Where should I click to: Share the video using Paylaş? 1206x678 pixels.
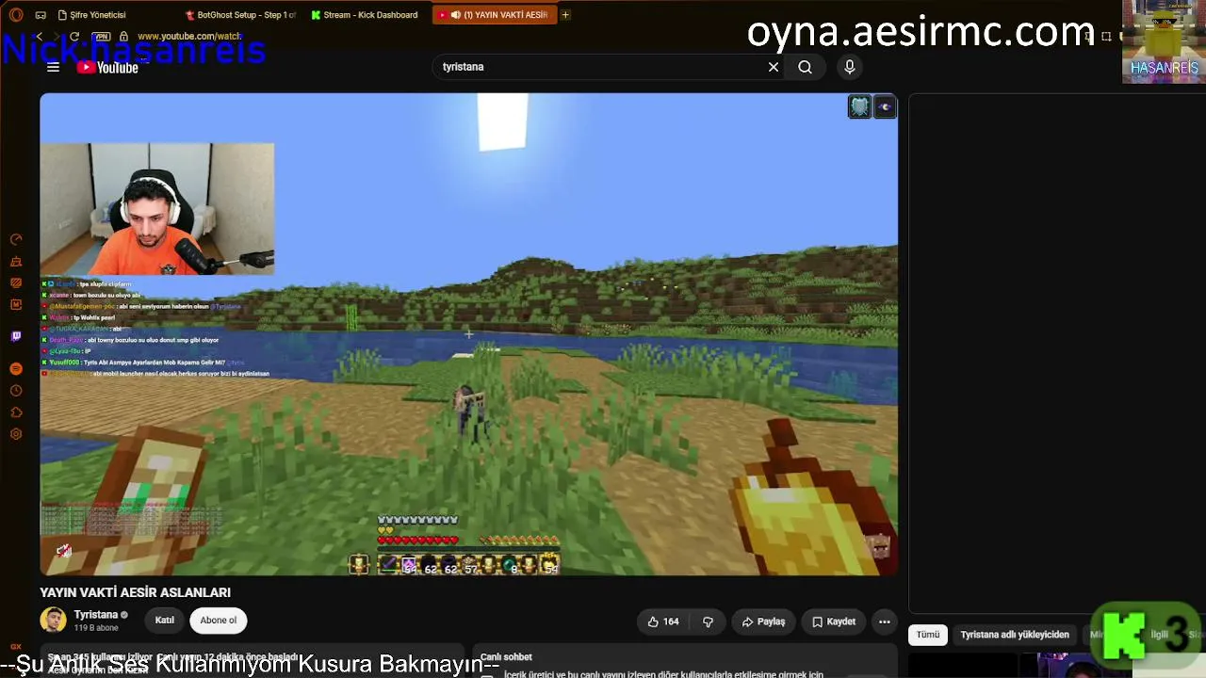pyautogui.click(x=763, y=621)
